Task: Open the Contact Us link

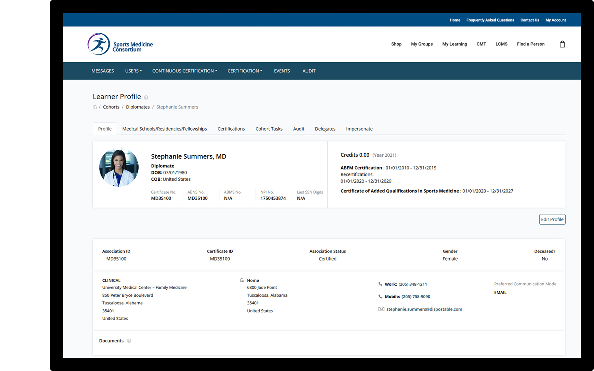Action: click(x=530, y=20)
